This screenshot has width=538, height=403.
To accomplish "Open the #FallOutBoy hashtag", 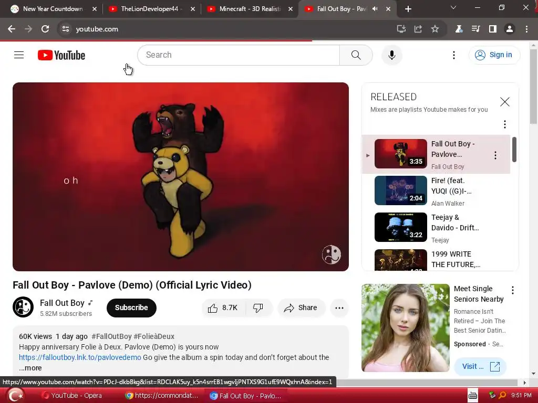I will click(111, 336).
